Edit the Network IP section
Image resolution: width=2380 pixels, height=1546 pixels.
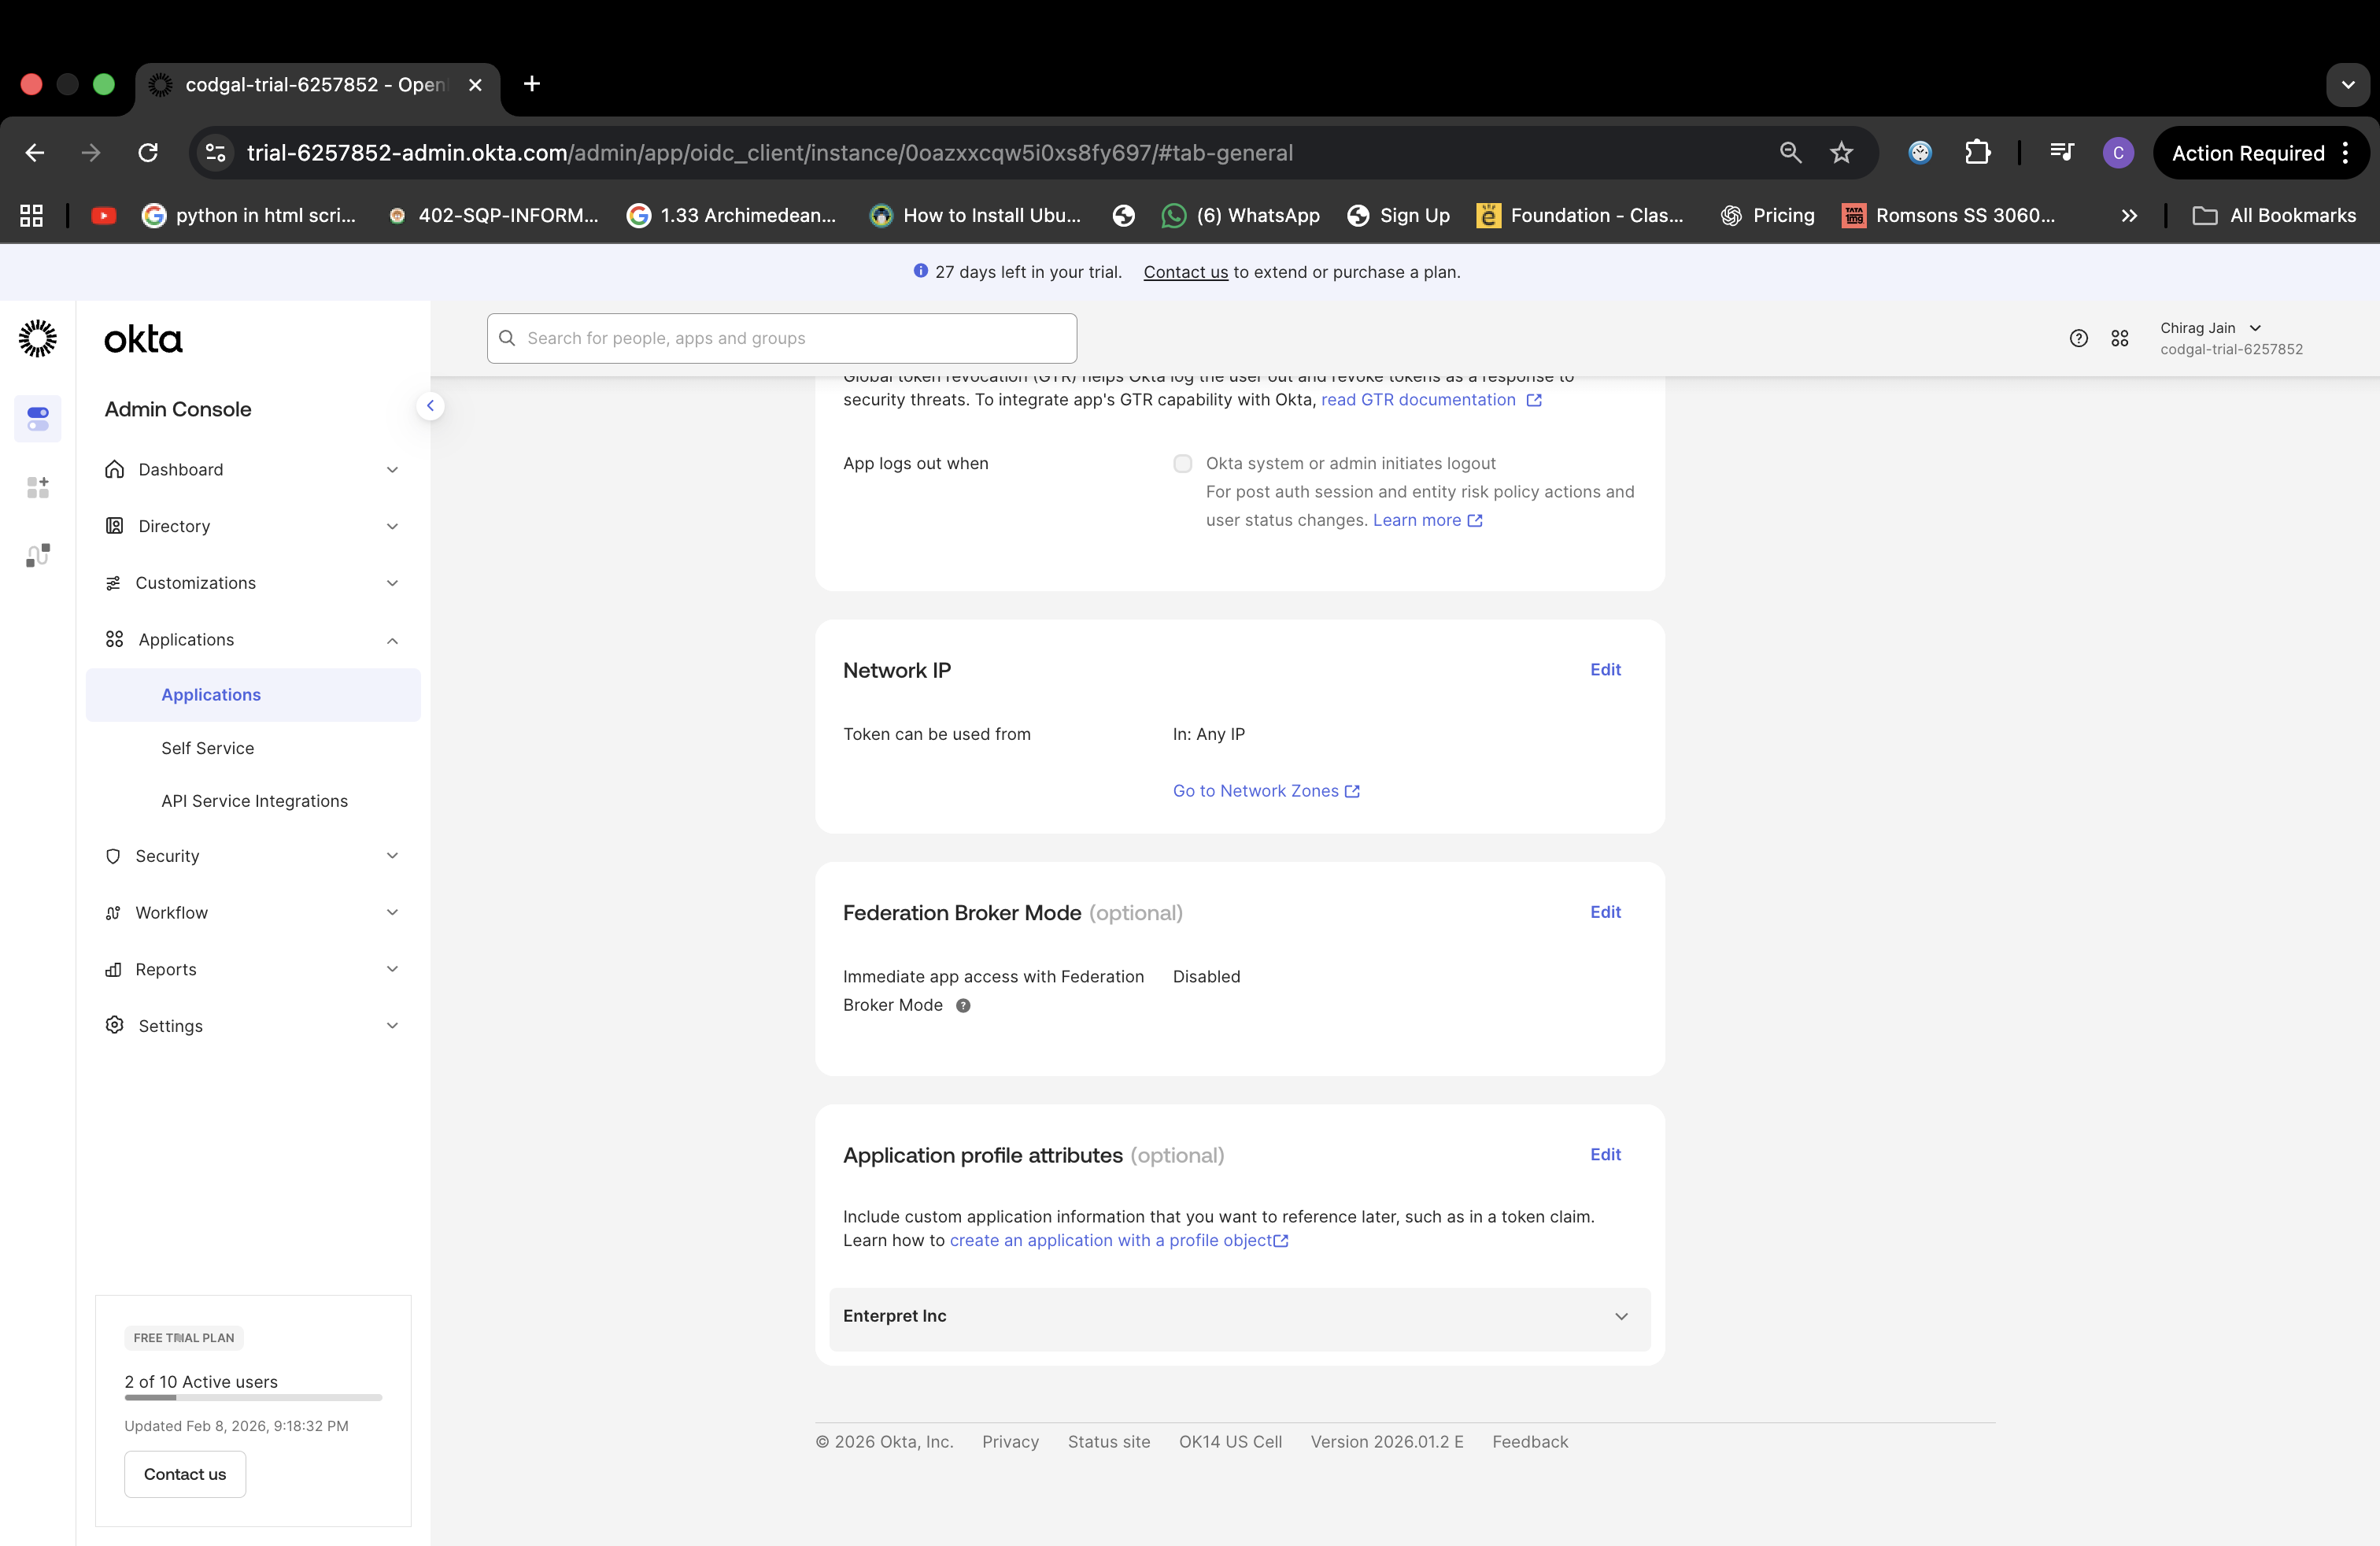point(1605,670)
